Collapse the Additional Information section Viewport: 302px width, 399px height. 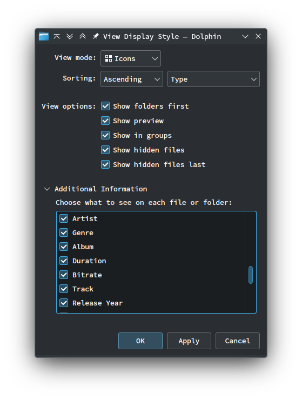coord(47,189)
